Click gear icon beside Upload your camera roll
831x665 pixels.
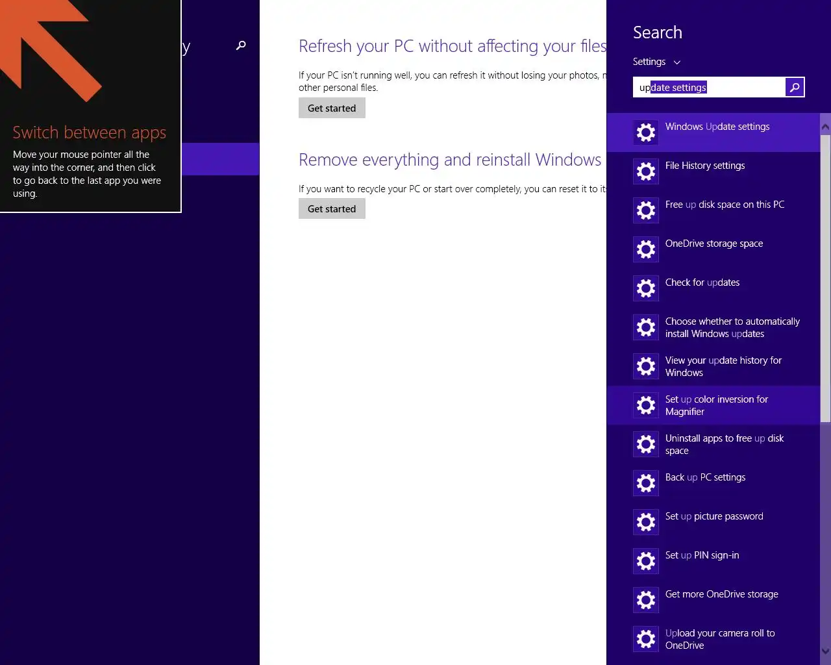pyautogui.click(x=646, y=639)
